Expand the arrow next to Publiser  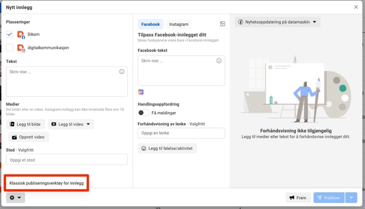(351, 197)
